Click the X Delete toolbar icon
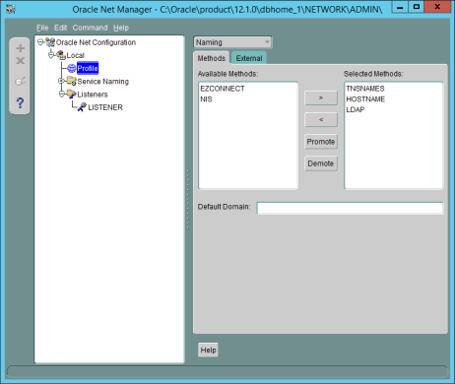The height and width of the screenshot is (384, 455). pos(21,61)
